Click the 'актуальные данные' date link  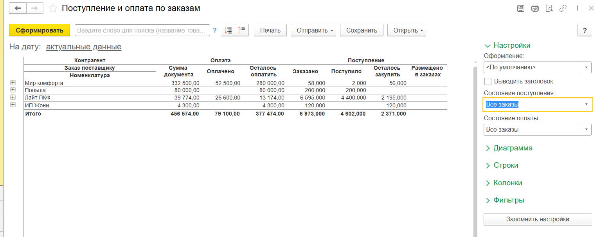point(84,47)
